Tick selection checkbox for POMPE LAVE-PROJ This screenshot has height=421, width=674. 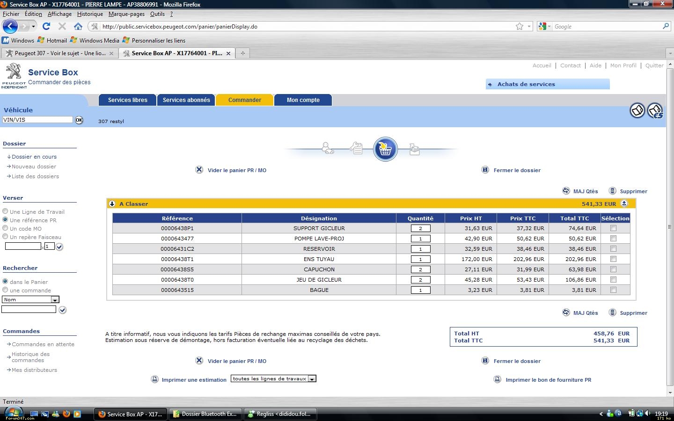[613, 239]
